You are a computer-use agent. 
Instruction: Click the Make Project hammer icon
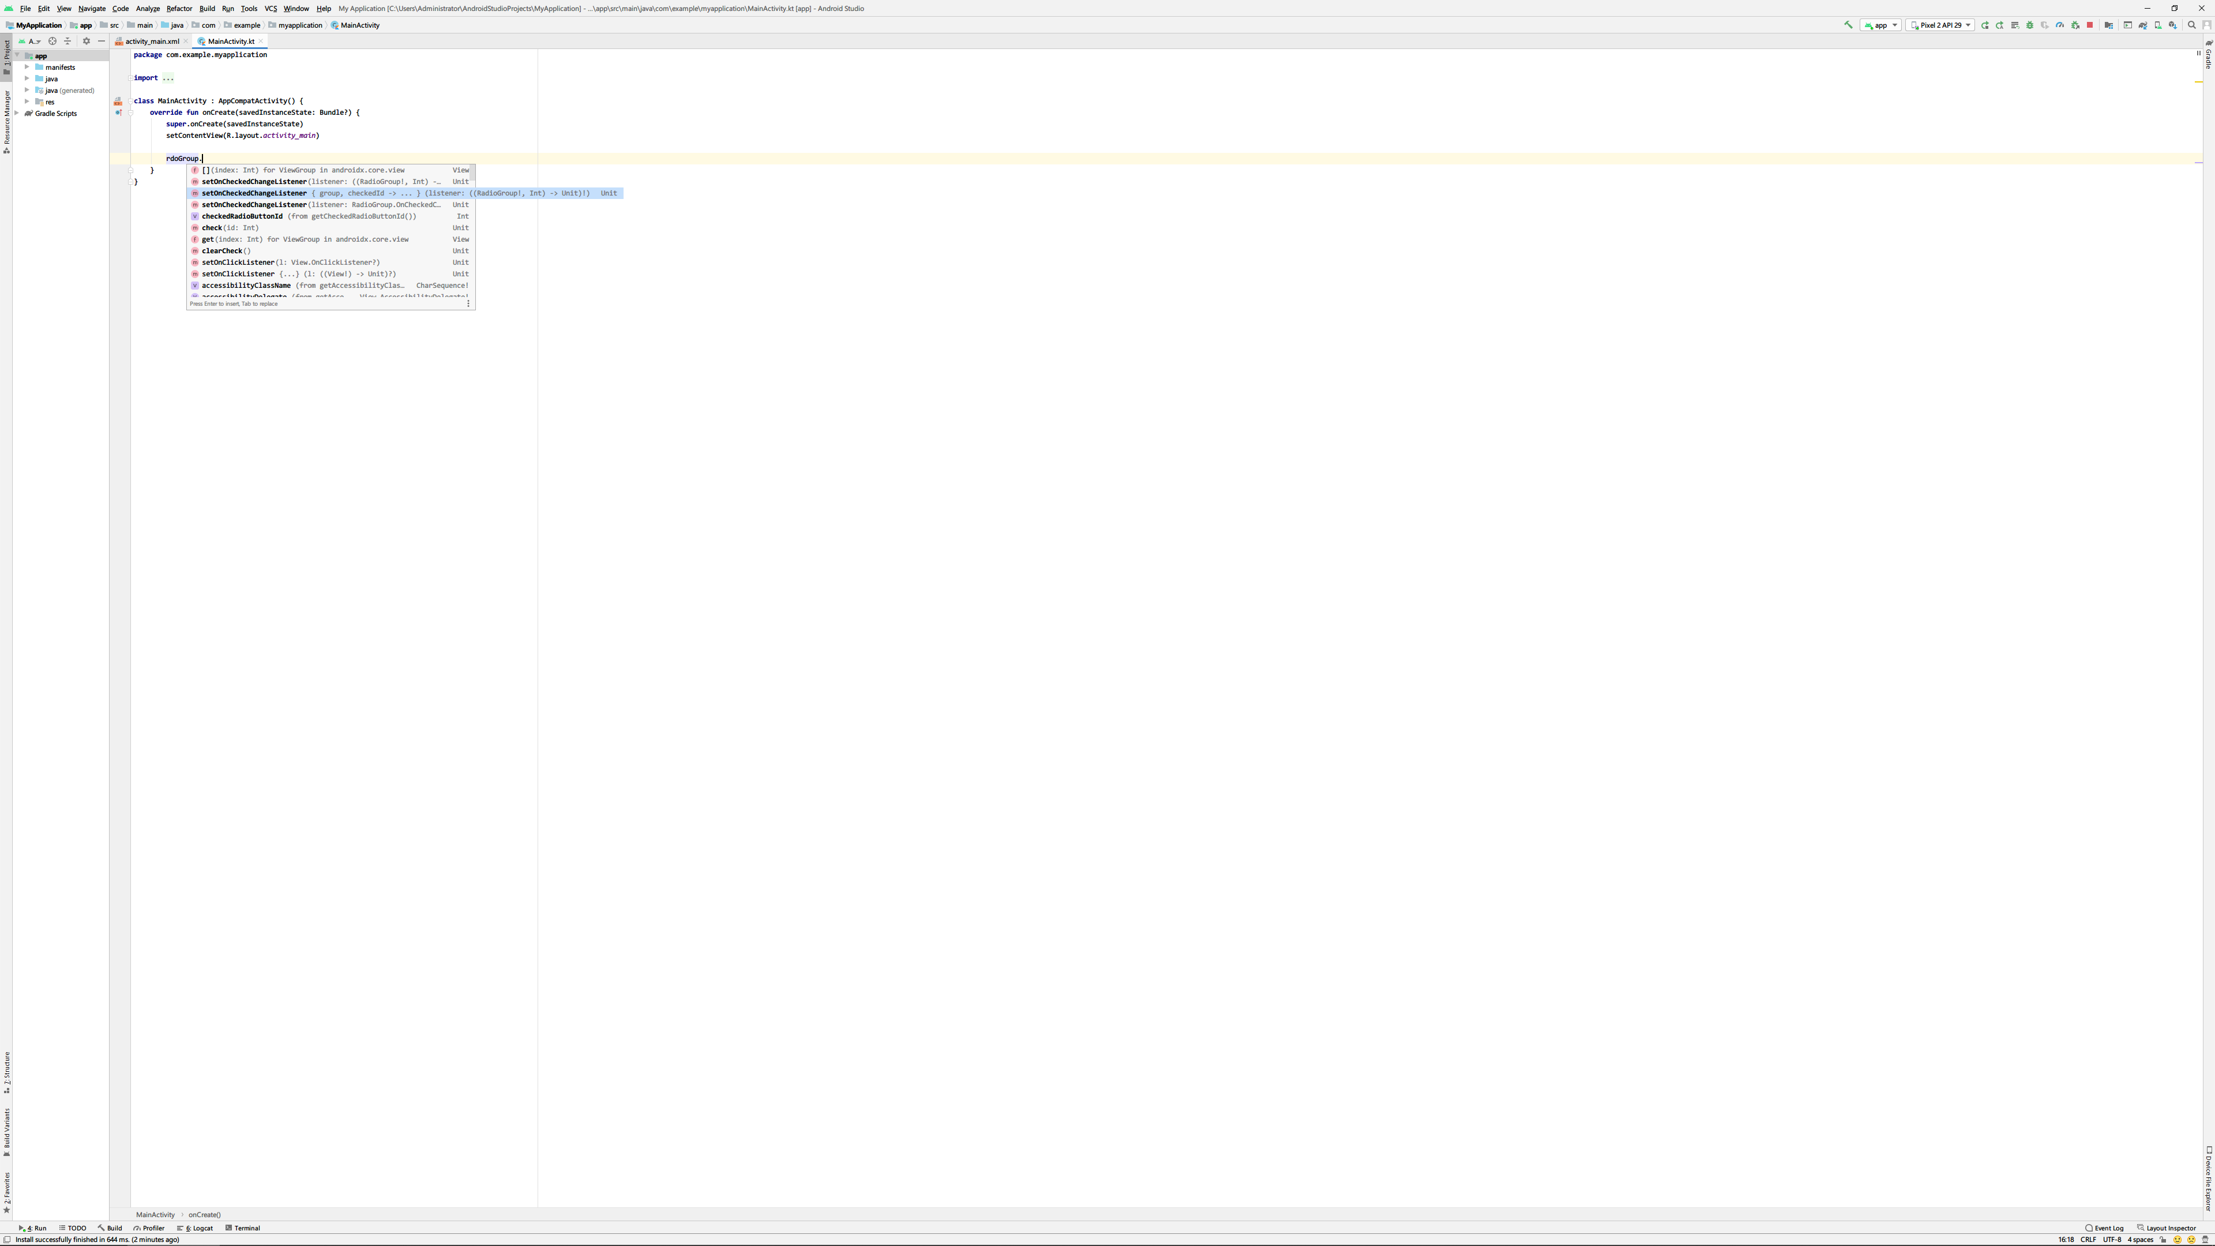(1849, 25)
